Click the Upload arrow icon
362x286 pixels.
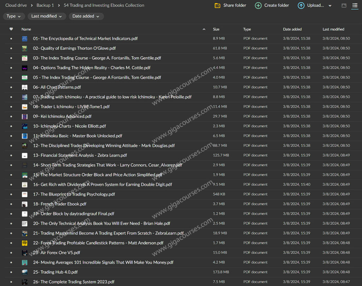coord(301,6)
